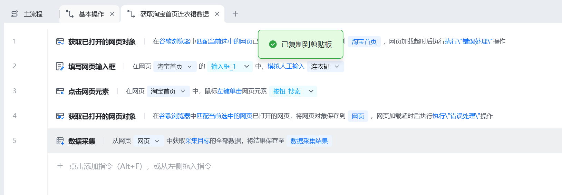Click the 模拟人工输入 link

[286, 66]
